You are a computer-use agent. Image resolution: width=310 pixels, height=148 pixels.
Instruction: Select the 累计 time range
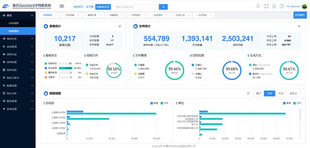click(258, 94)
